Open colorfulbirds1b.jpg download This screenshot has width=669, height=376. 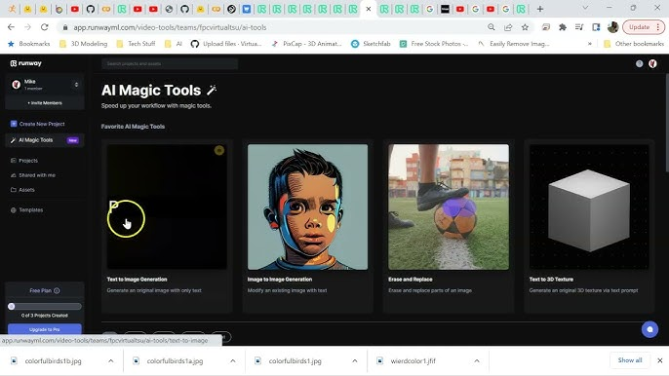[53, 361]
